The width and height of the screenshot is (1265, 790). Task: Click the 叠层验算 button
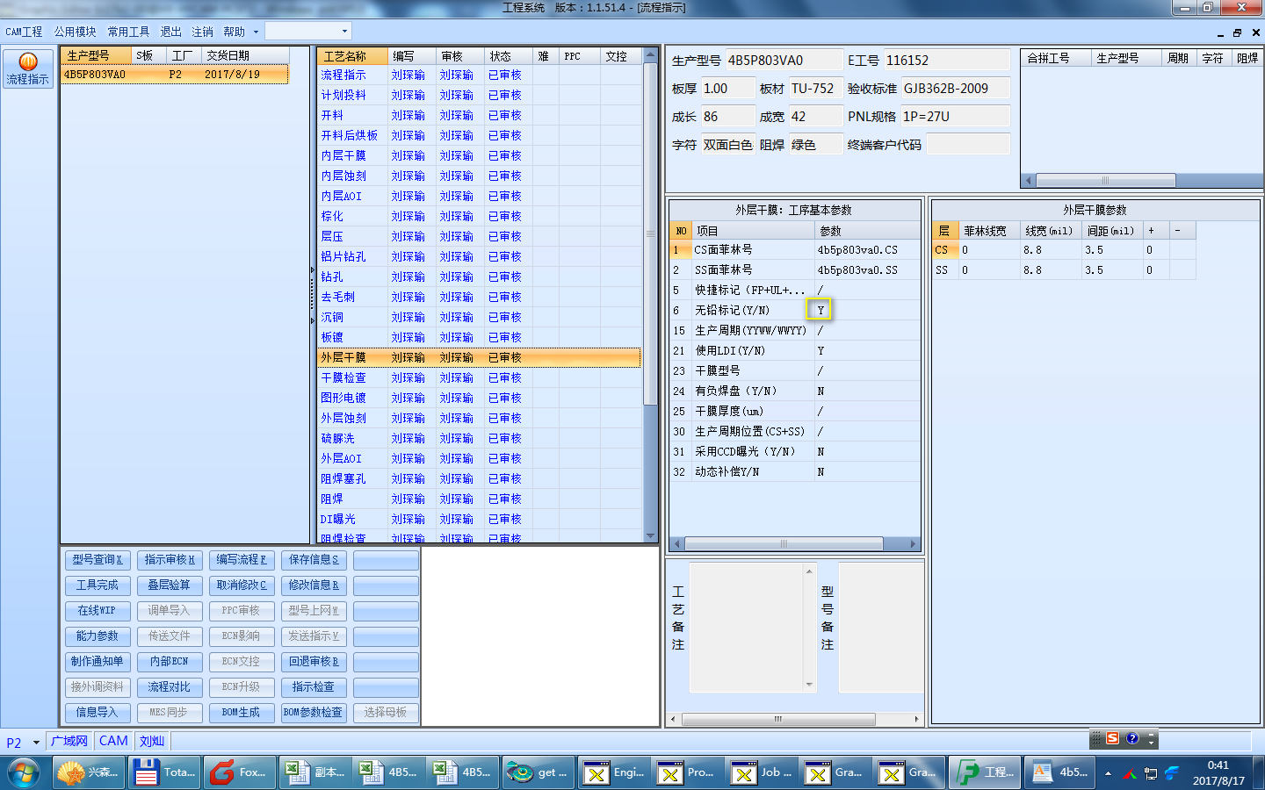(170, 585)
